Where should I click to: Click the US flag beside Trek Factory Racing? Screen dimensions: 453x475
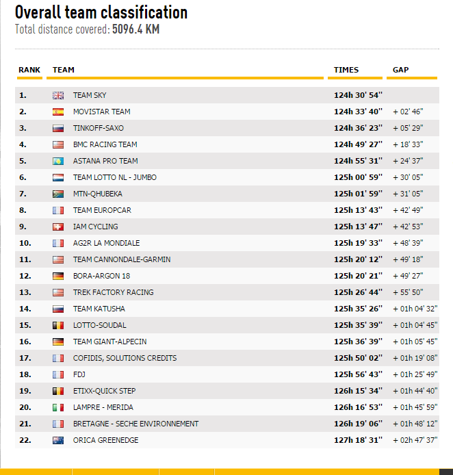point(58,292)
